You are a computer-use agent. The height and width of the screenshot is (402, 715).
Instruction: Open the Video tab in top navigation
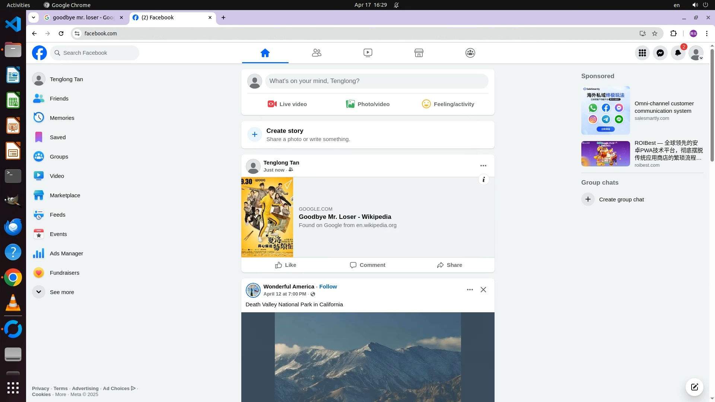(x=368, y=53)
